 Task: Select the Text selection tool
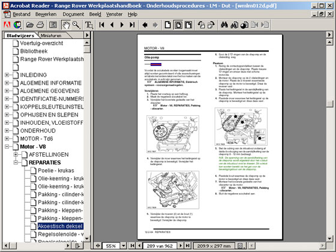click(89, 25)
